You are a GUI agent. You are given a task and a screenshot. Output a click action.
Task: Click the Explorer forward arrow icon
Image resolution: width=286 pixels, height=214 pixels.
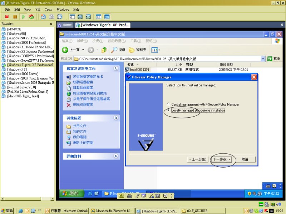[x=91, y=50]
